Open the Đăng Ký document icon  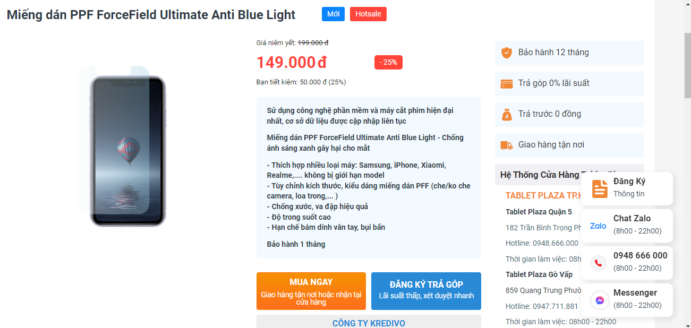pyautogui.click(x=600, y=188)
